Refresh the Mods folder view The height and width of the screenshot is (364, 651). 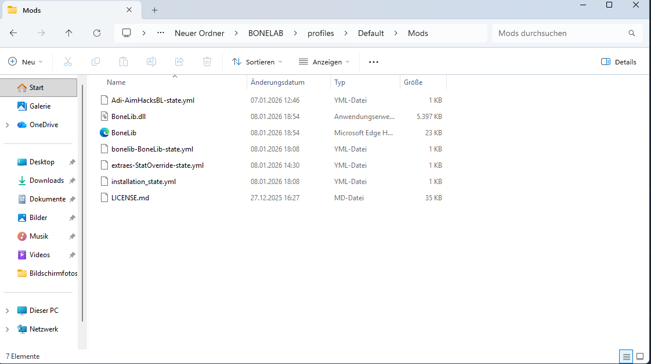pos(97,33)
